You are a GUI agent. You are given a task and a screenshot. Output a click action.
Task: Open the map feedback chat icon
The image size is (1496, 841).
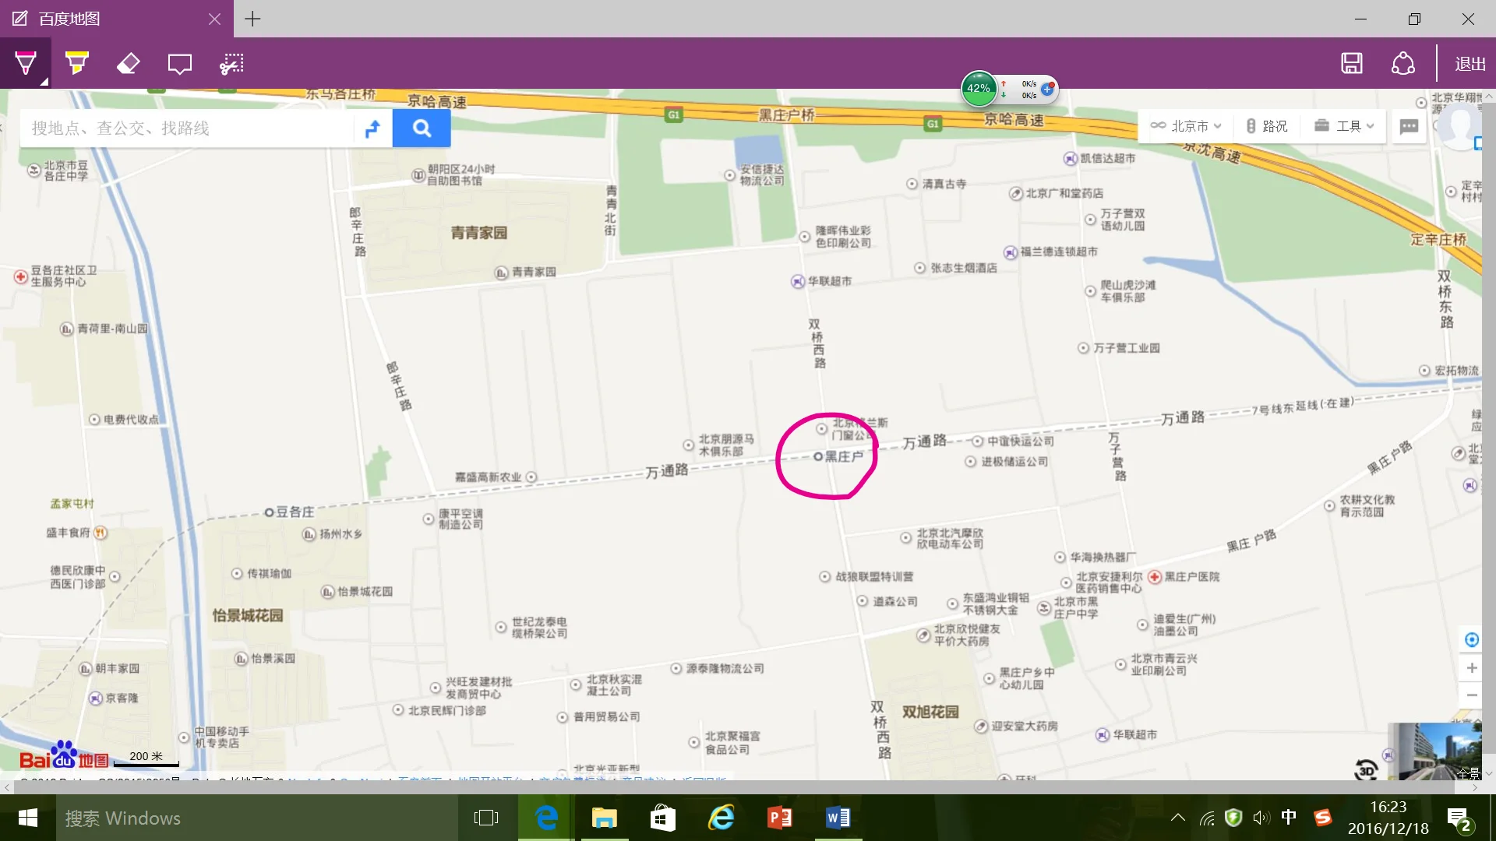click(1409, 126)
